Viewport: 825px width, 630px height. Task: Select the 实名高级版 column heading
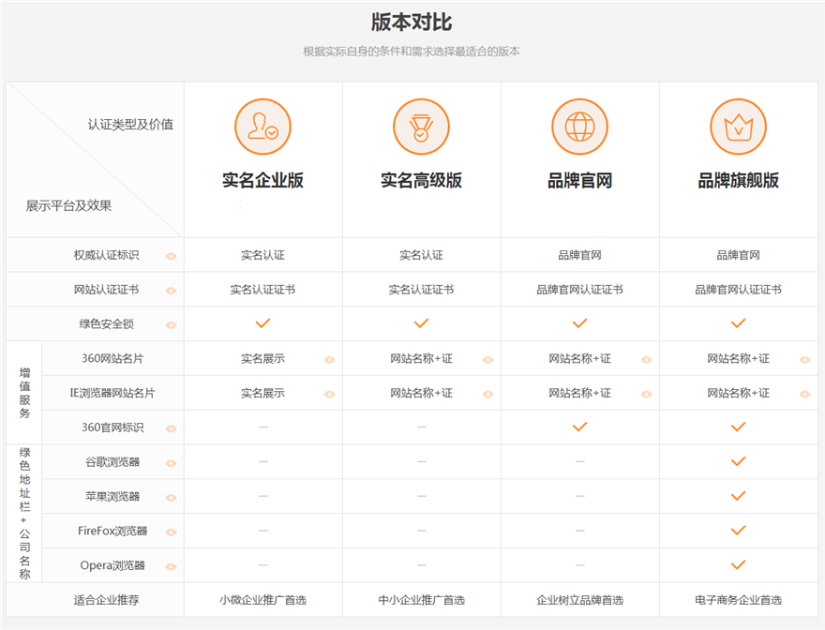coord(422,181)
